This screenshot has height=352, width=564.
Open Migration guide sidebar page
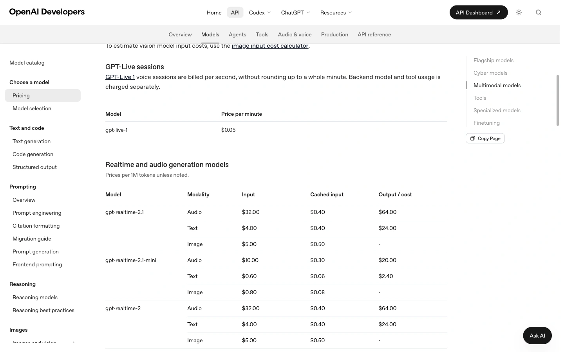click(x=32, y=239)
